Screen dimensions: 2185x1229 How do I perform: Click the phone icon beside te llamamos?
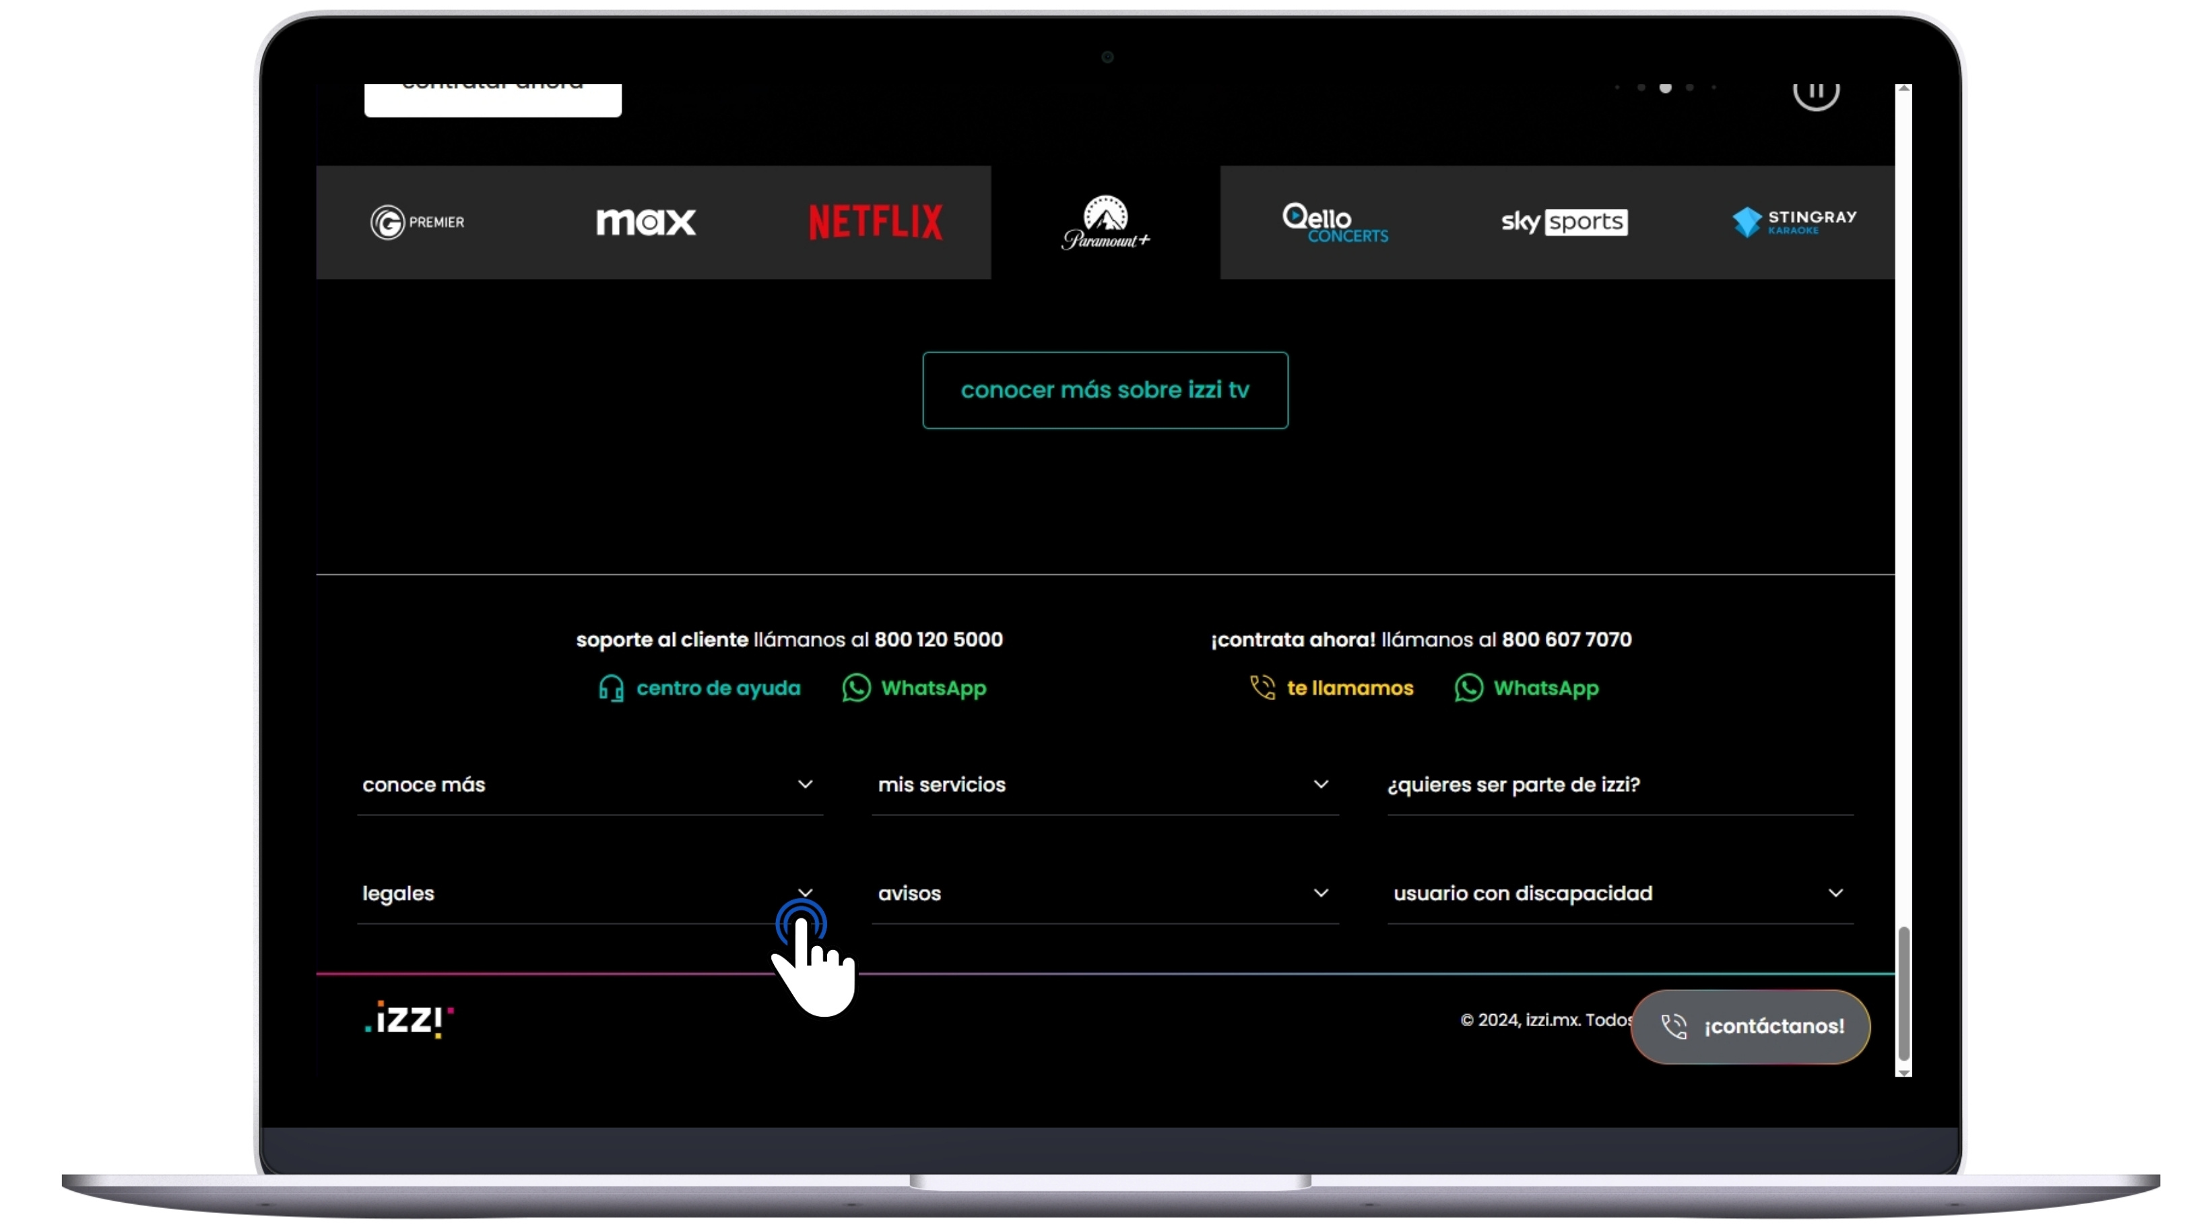point(1262,687)
